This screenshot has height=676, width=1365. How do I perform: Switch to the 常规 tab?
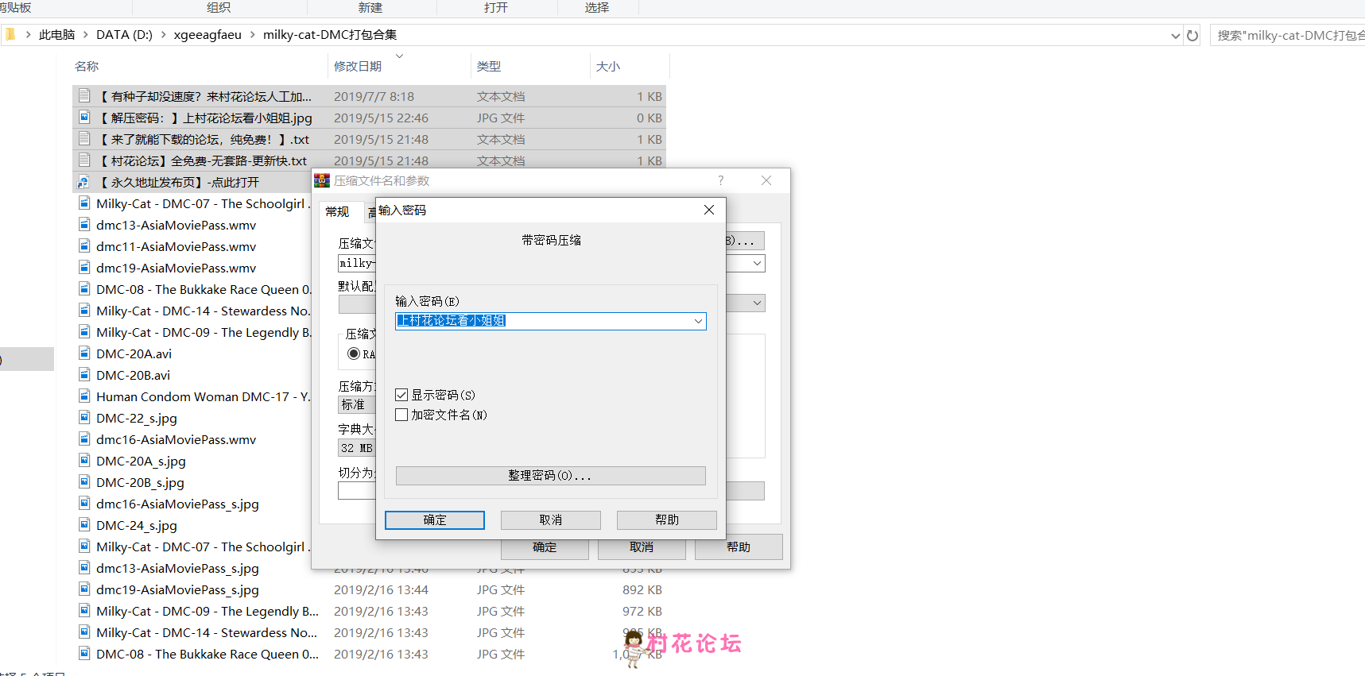point(338,211)
